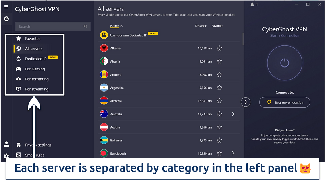Select the Austria flag icon
The height and width of the screenshot is (180, 325).
pyautogui.click(x=104, y=127)
